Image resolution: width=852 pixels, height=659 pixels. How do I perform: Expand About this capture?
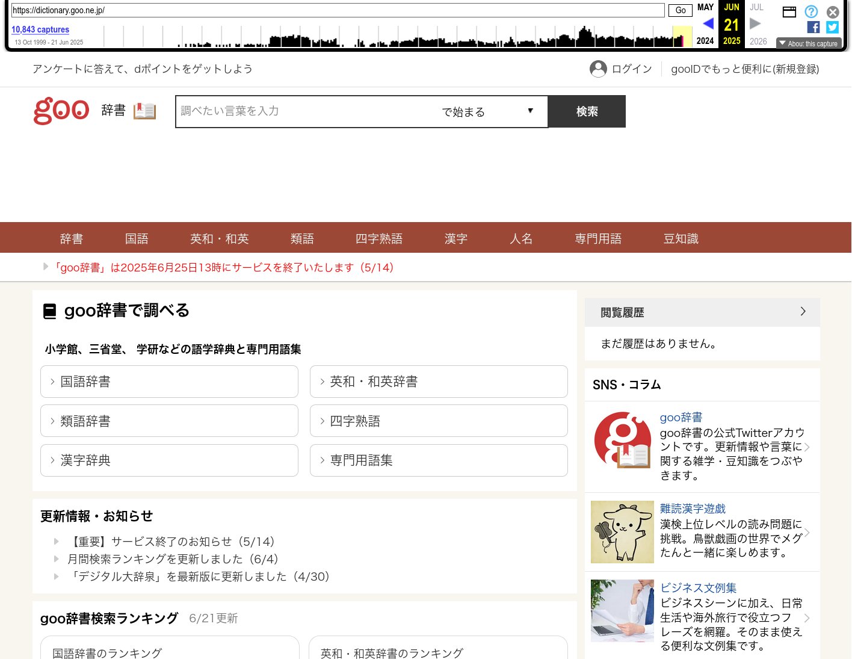tap(809, 43)
